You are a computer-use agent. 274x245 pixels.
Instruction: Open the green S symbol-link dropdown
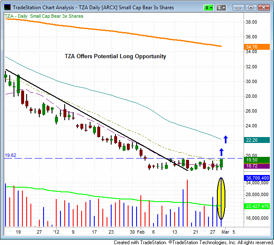click(209, 7)
